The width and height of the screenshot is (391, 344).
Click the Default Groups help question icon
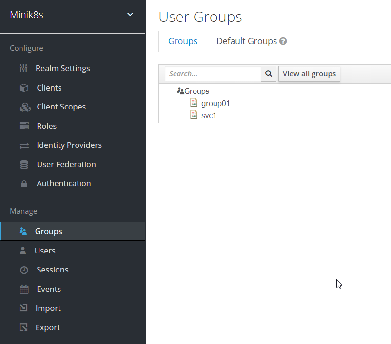pos(283,41)
